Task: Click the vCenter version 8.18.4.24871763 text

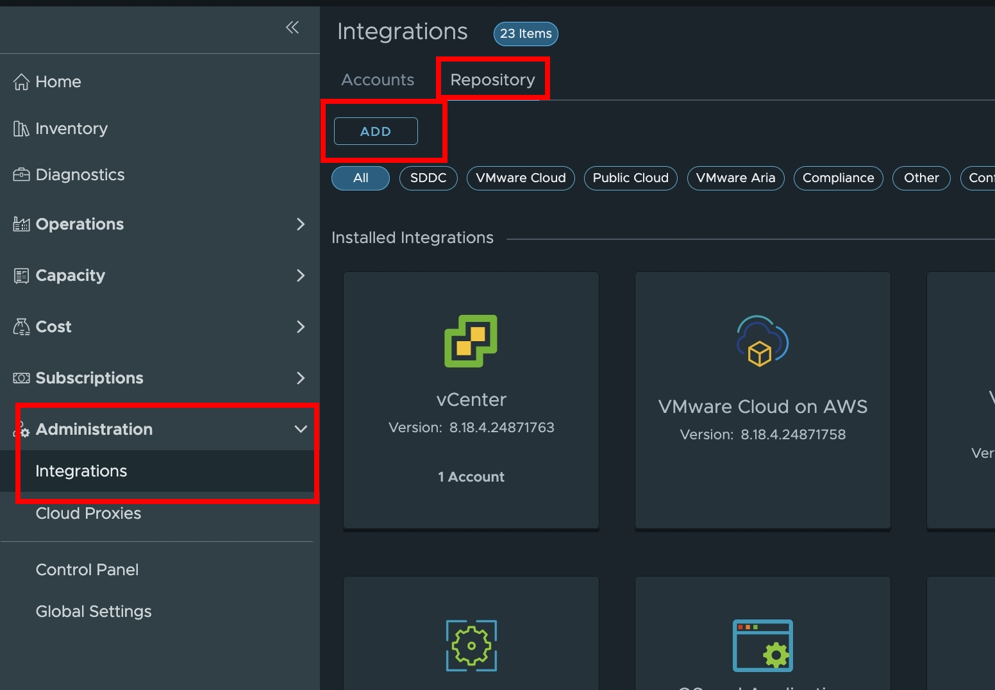Action: (x=471, y=428)
